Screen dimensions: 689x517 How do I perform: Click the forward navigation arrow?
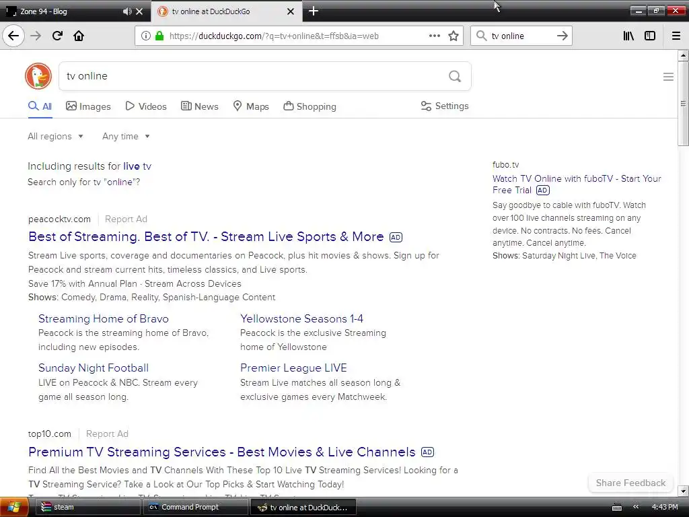point(36,36)
